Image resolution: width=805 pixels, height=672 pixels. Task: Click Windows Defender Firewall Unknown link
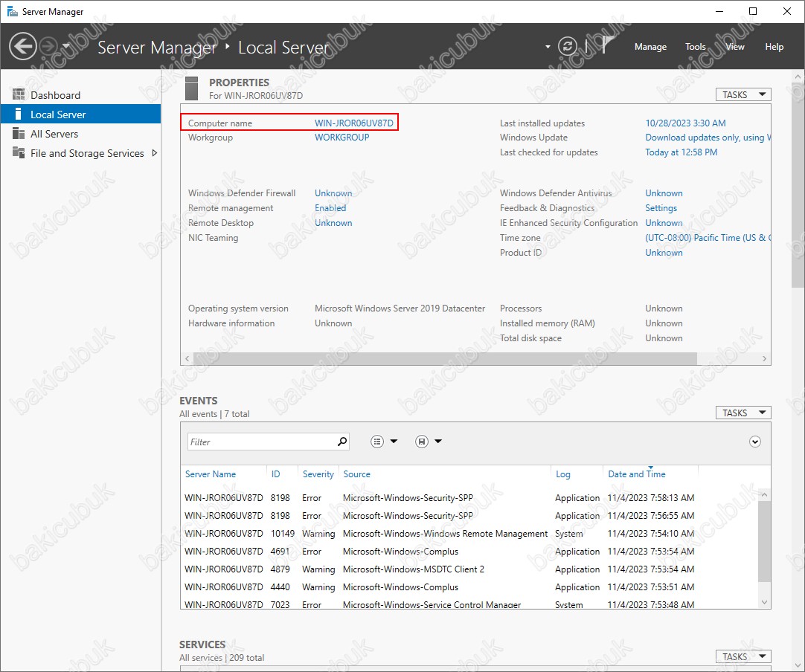(x=333, y=193)
